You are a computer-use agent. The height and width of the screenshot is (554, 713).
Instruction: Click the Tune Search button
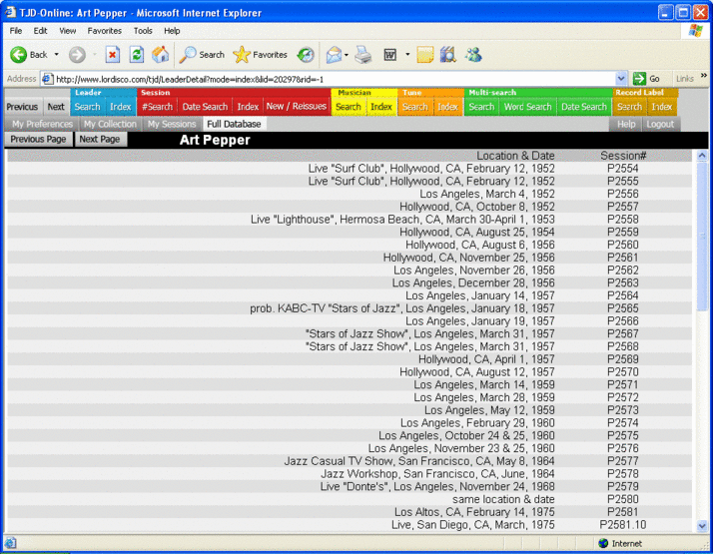[414, 107]
